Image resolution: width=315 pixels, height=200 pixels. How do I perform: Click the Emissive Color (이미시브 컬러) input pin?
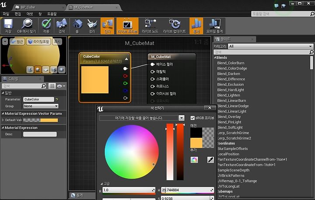(x=153, y=94)
